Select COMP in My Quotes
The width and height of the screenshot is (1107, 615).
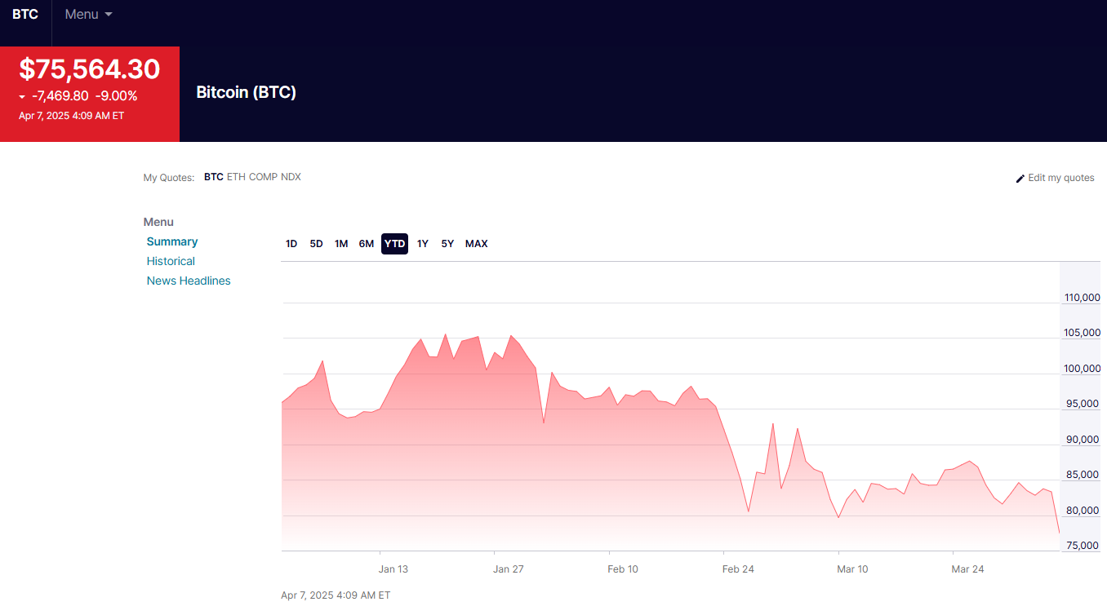[x=263, y=177]
